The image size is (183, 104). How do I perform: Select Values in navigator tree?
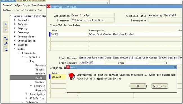tap(39, 69)
